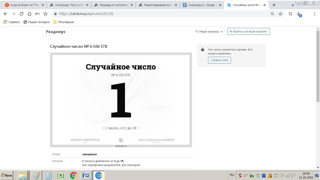Switch to the active Cent browser taskbar button
Image resolution: width=320 pixels, height=180 pixels.
[x=99, y=175]
